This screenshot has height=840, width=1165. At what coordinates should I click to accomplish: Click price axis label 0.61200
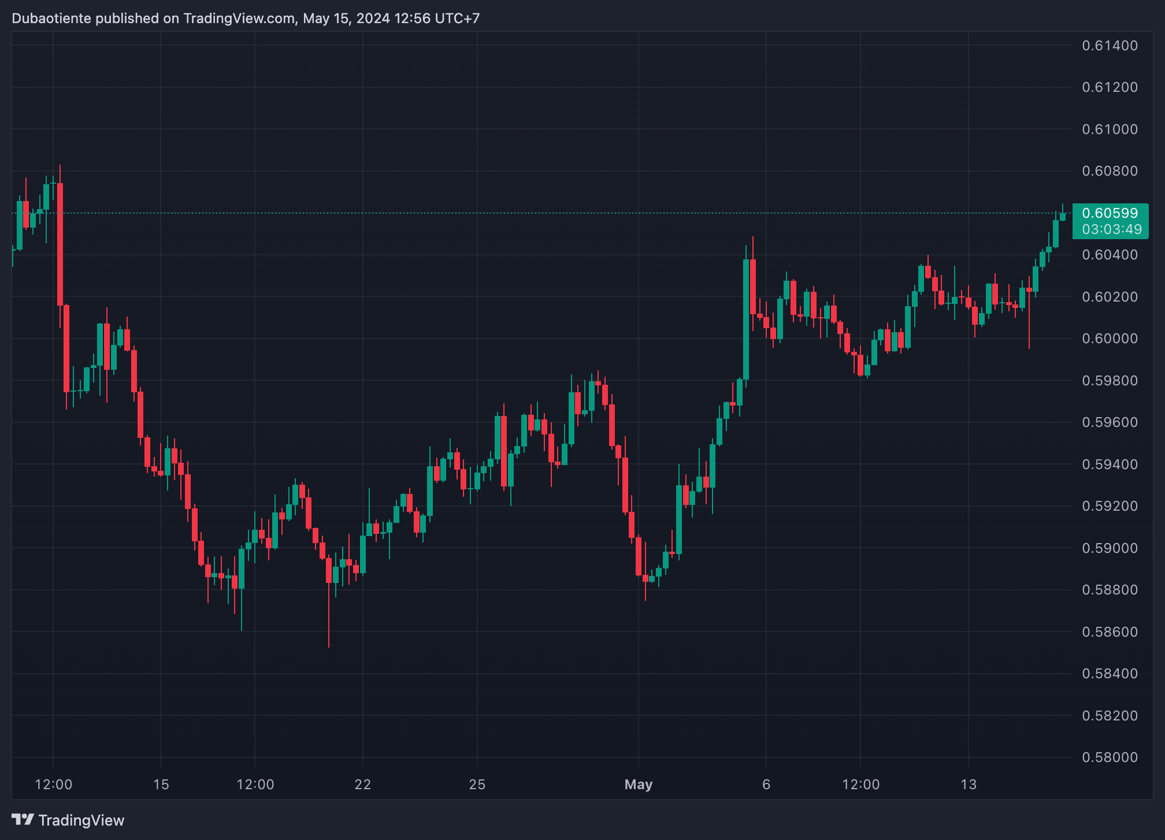pos(1110,87)
